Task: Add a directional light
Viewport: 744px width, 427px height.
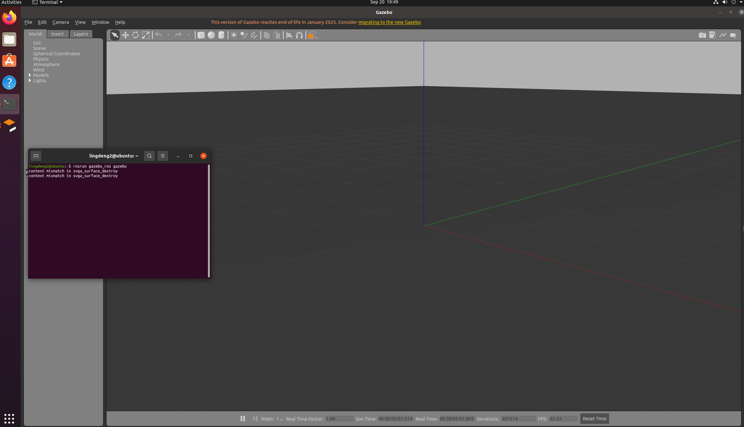Action: click(x=254, y=35)
